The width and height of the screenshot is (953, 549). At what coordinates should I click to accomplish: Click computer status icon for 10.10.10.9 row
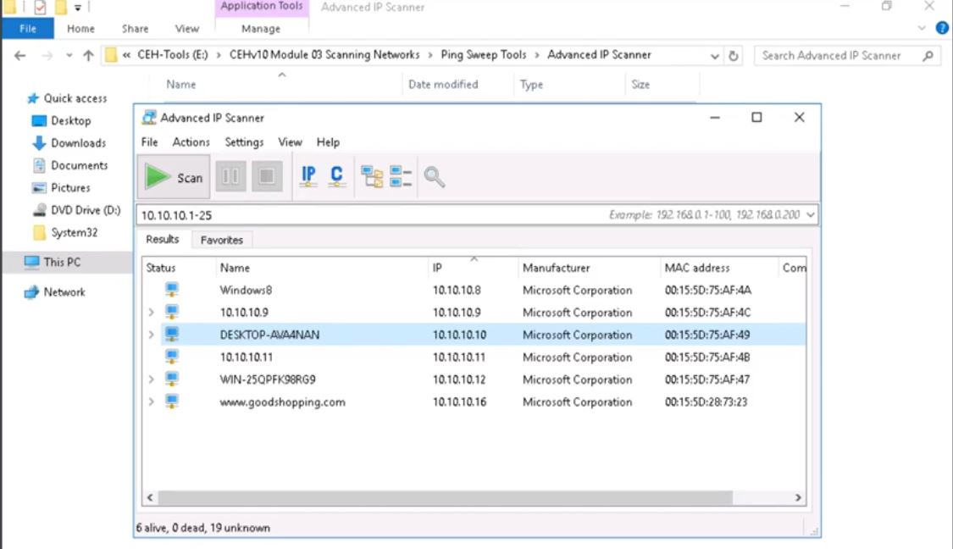point(172,312)
